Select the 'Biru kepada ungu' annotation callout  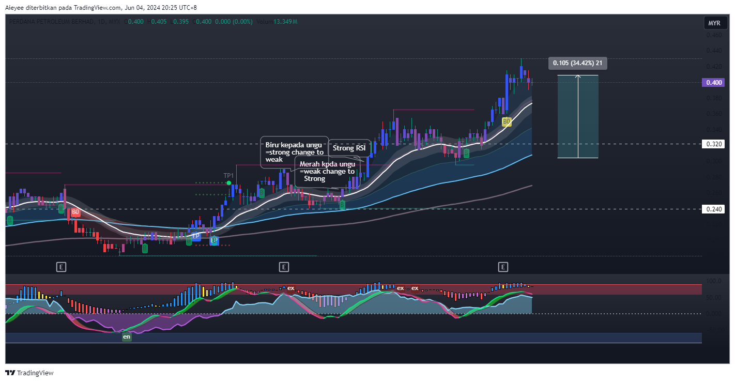pos(295,152)
